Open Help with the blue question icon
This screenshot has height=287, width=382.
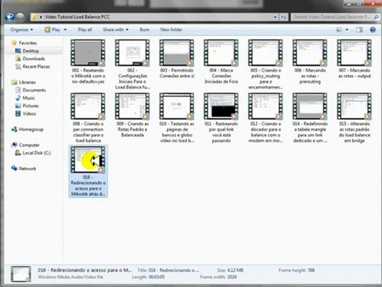[372, 30]
